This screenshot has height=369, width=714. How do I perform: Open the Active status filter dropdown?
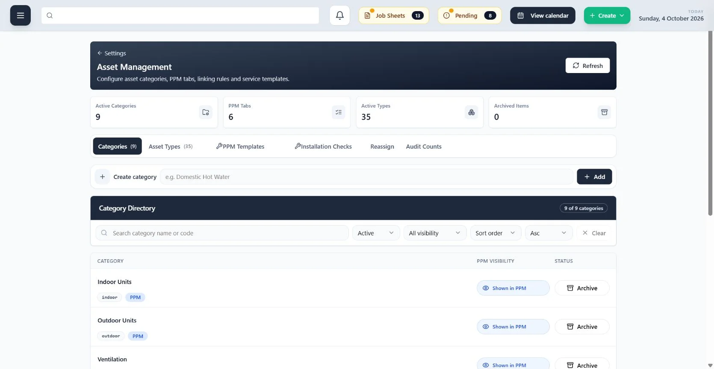tap(376, 233)
